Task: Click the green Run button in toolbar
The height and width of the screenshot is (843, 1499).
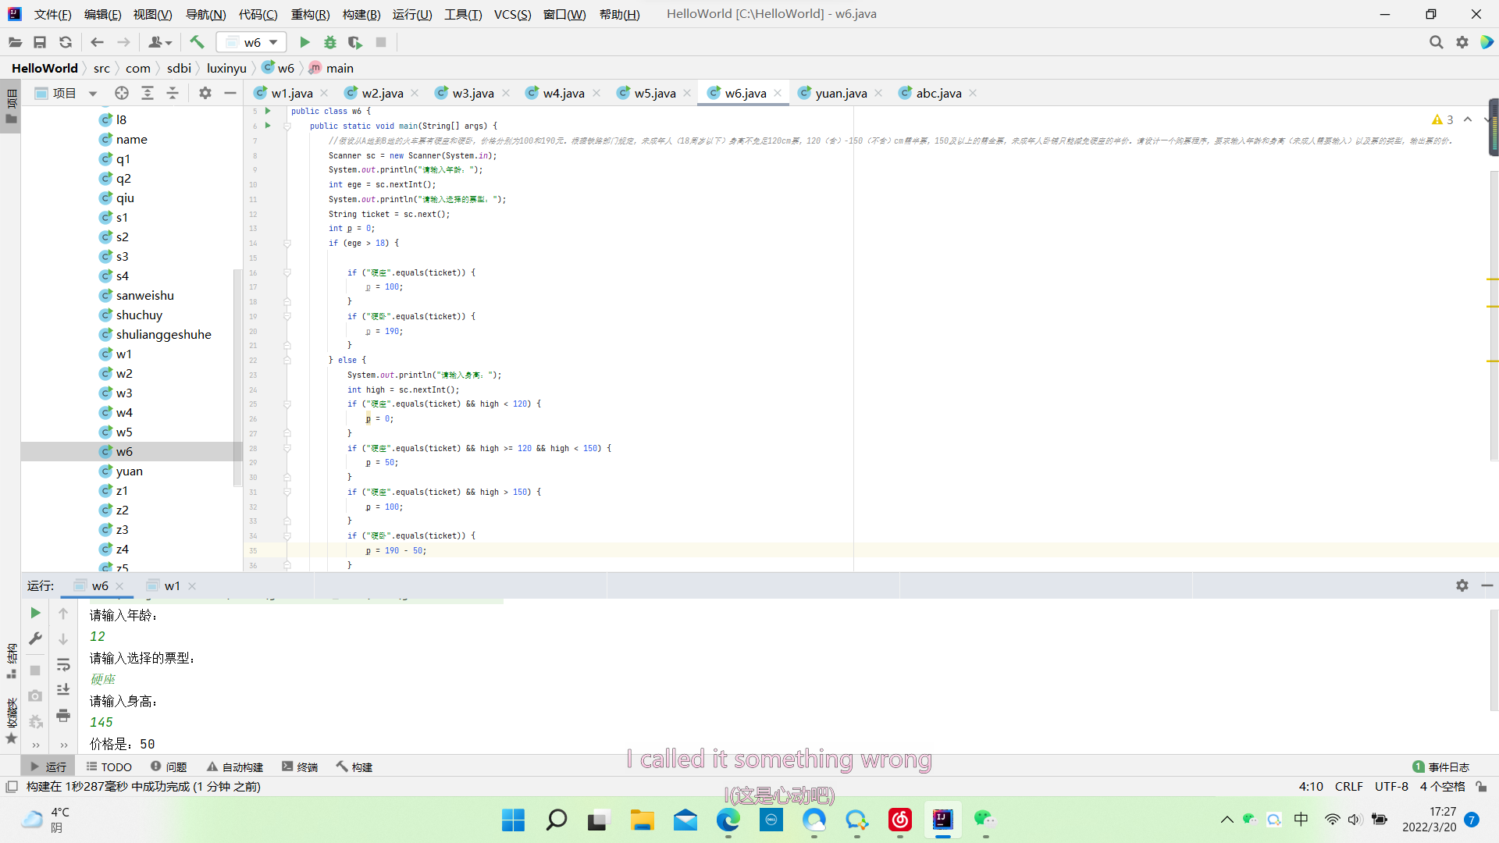Action: click(x=304, y=42)
